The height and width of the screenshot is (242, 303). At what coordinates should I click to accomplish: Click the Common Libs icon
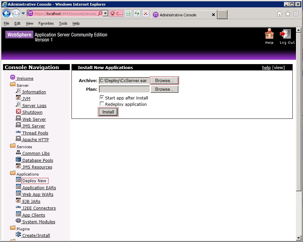click(18, 153)
